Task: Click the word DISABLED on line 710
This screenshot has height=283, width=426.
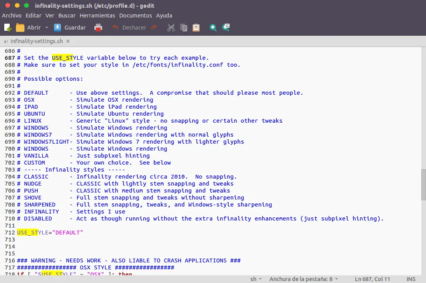Action: 38,219
